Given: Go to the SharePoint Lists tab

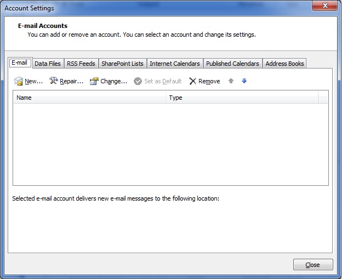Looking at the screenshot, I should pyautogui.click(x=122, y=64).
